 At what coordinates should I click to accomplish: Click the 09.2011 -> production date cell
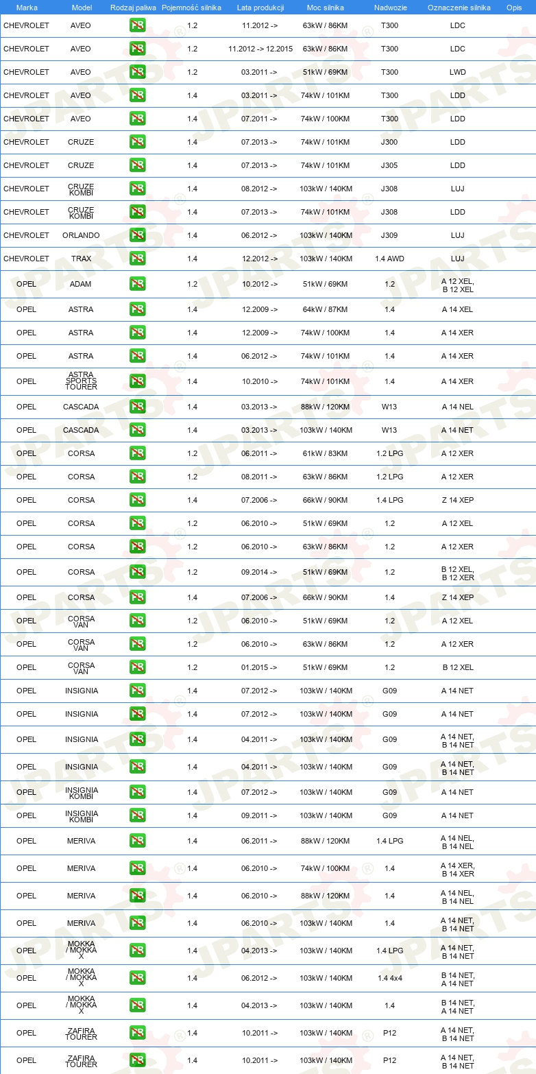tap(260, 815)
